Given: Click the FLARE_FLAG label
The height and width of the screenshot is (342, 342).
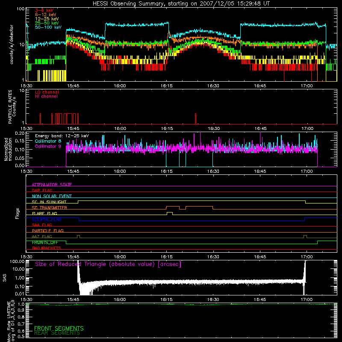Looking at the screenshot, I should [44, 213].
